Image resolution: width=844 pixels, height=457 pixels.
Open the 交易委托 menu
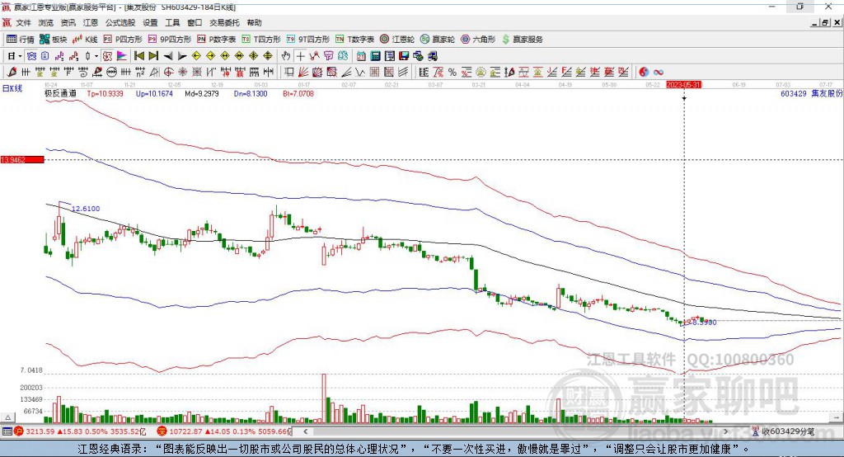[x=224, y=22]
